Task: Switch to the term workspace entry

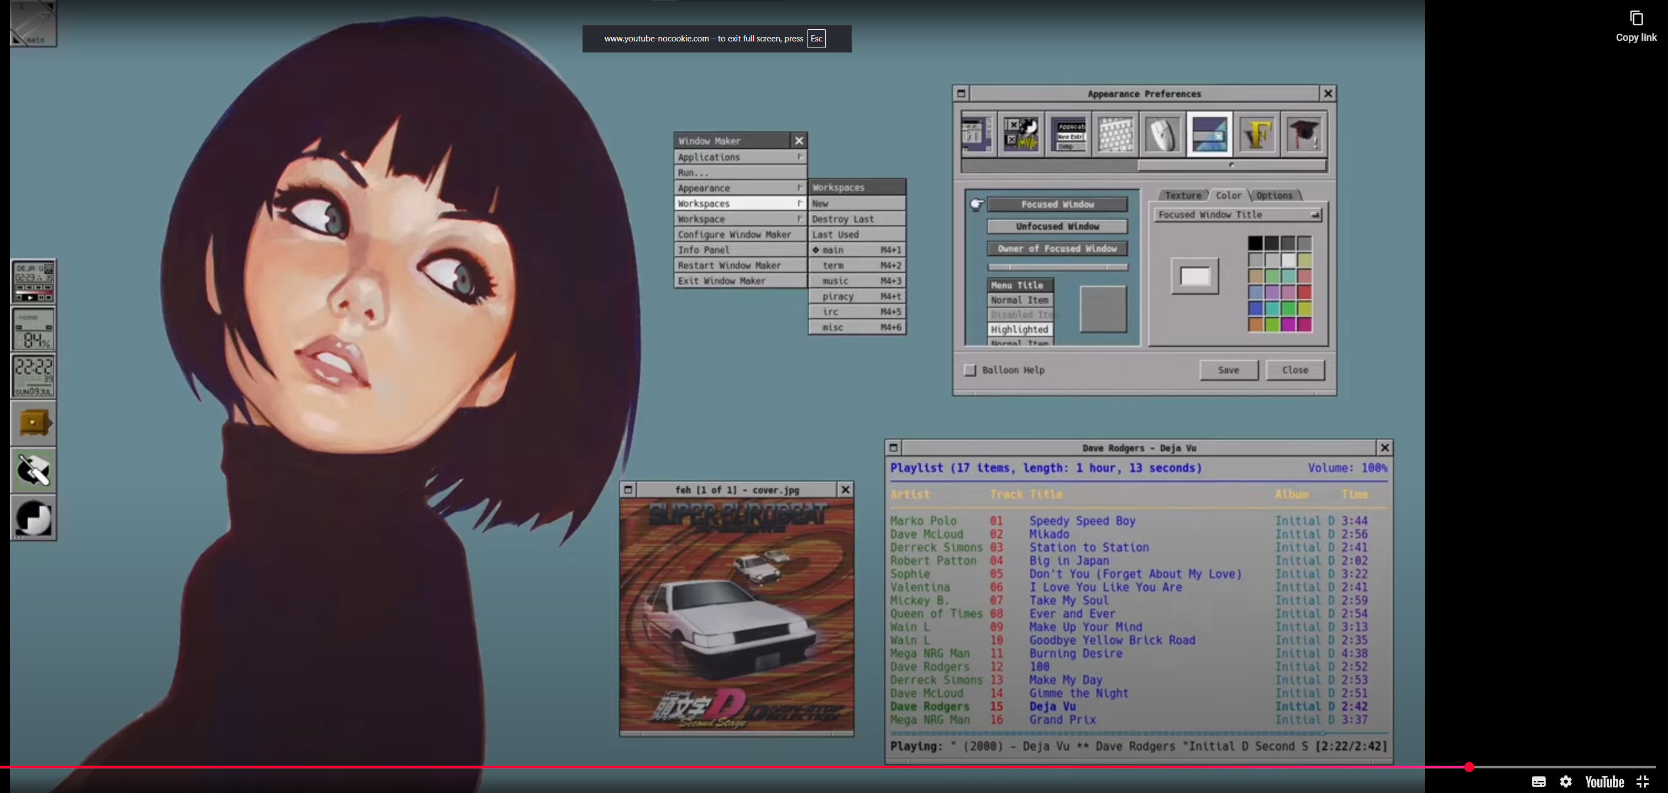Action: 857,266
